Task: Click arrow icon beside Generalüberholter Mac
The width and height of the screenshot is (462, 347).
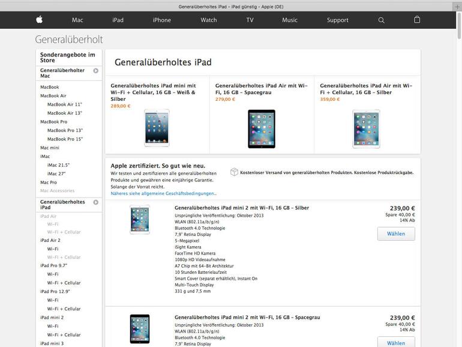Action: [96, 71]
